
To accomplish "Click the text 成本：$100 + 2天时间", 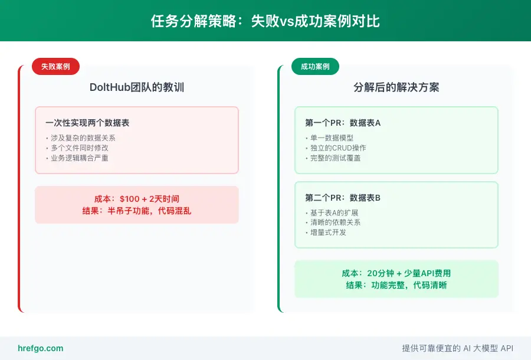I will tap(137, 199).
